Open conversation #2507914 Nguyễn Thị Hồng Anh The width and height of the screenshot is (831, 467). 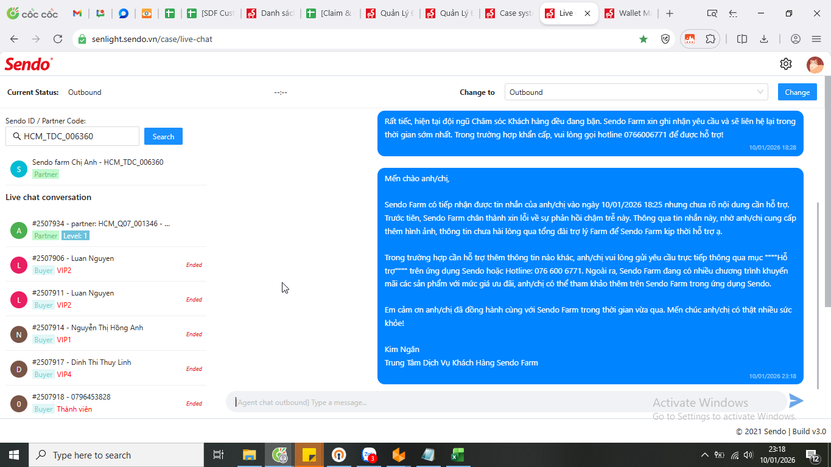coord(106,334)
